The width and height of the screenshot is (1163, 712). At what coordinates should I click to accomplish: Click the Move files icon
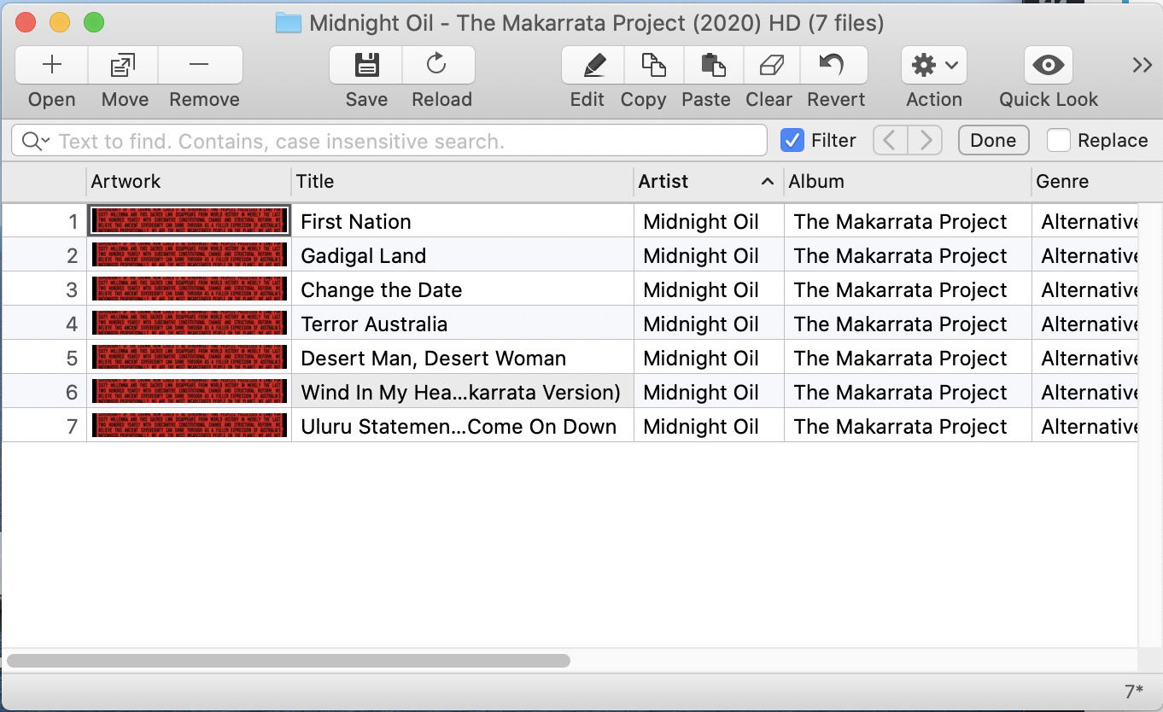coord(125,65)
